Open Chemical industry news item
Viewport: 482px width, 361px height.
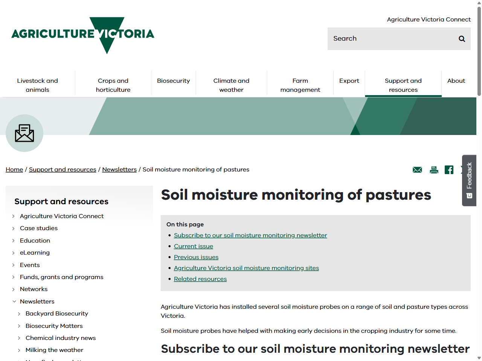[x=61, y=338]
